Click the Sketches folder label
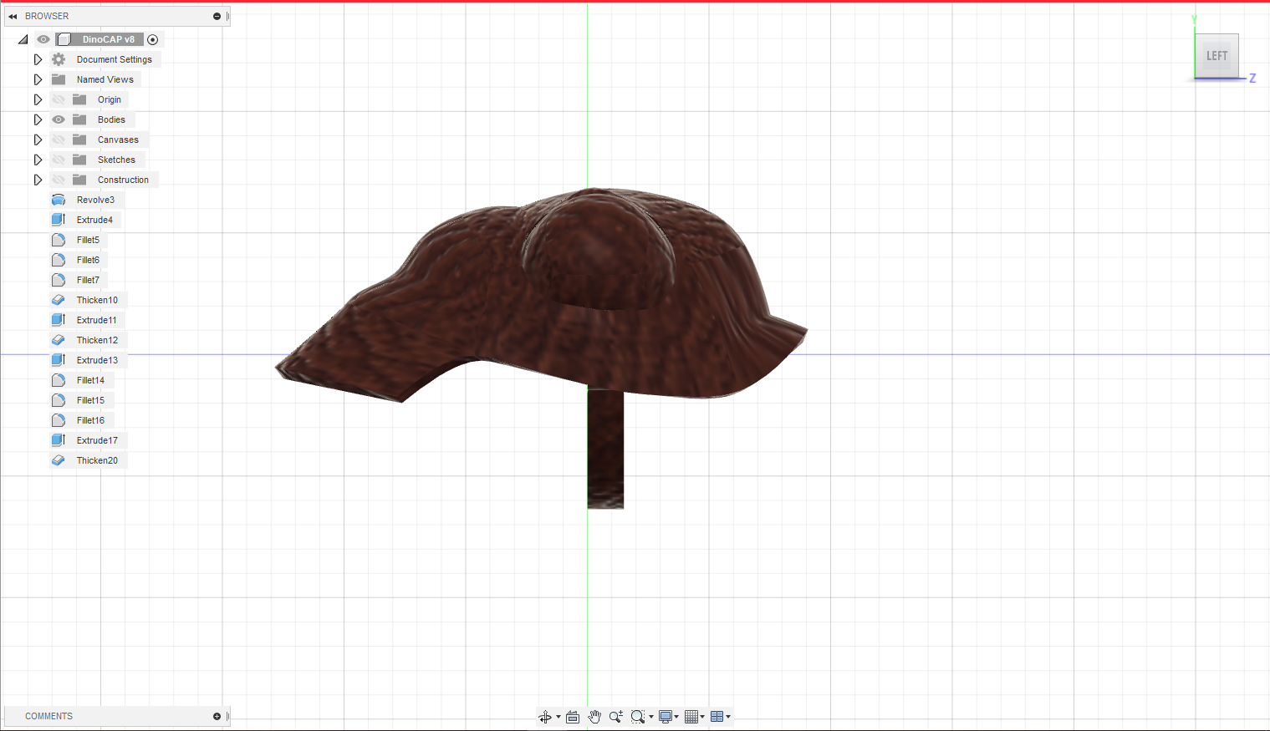This screenshot has height=731, width=1270. [x=116, y=160]
